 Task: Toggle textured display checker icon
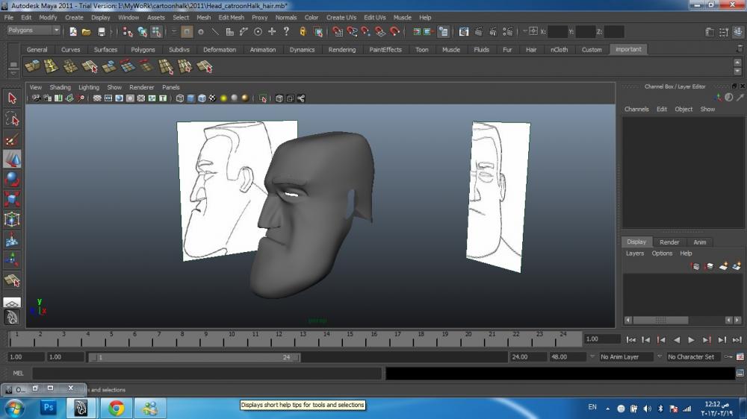coord(212,98)
